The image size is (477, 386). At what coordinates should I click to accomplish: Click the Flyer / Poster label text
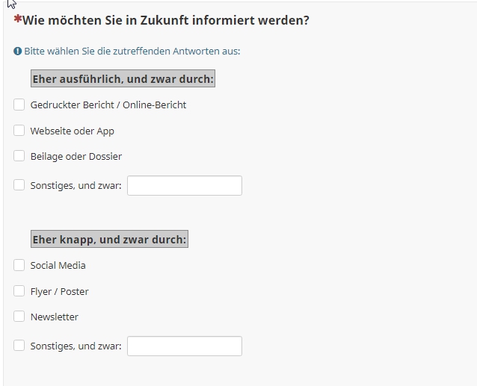[60, 291]
